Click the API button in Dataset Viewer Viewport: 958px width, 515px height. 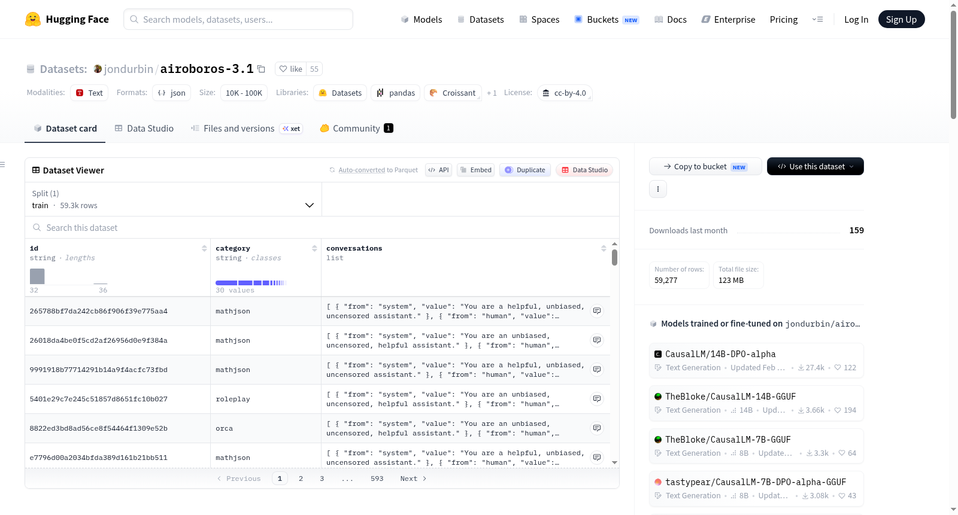[438, 170]
